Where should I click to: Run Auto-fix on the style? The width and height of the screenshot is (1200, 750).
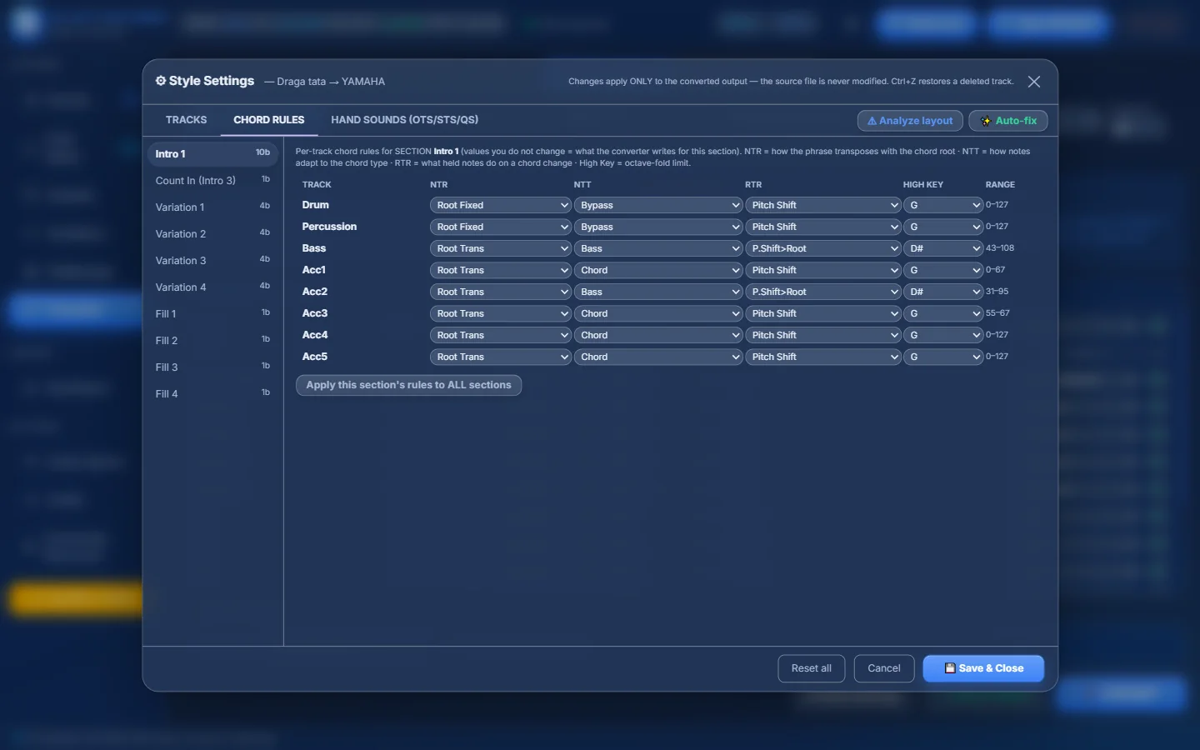click(x=1007, y=121)
